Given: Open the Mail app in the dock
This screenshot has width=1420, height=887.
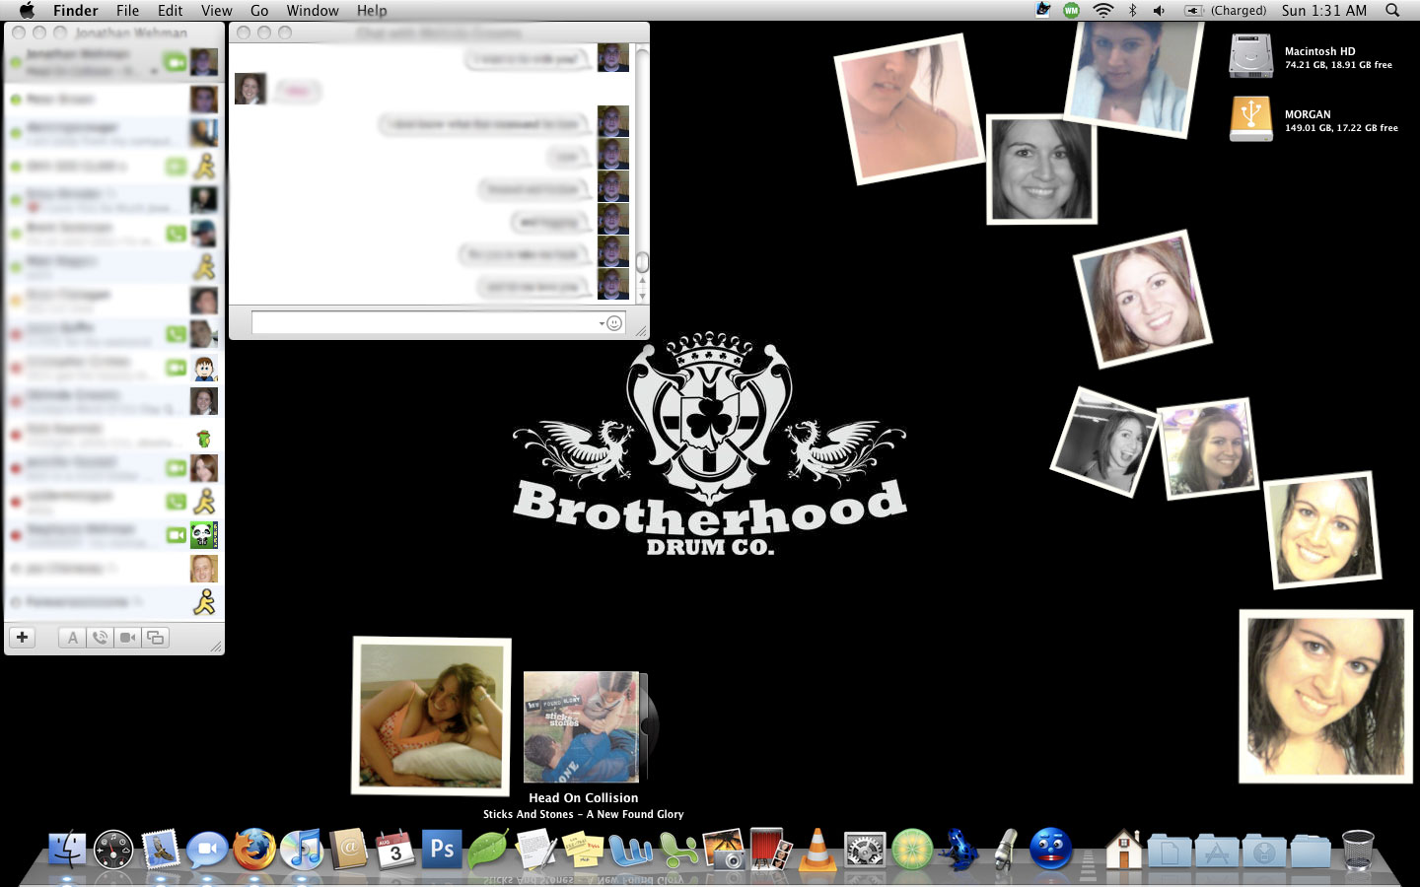Looking at the screenshot, I should 161,849.
